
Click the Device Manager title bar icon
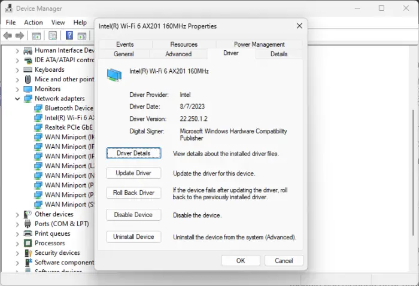9,8
